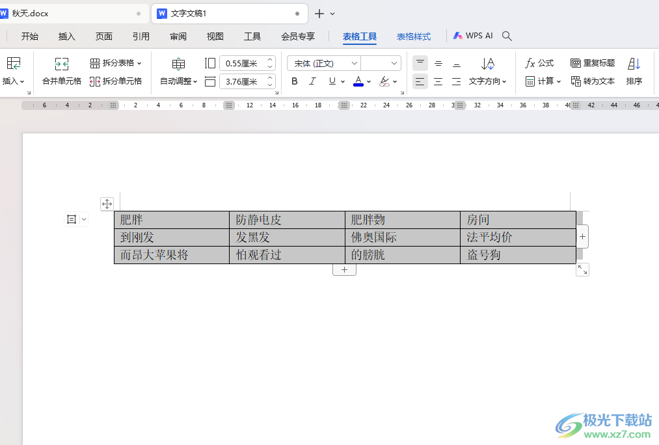The height and width of the screenshot is (445, 659).
Task: Expand highlight color dropdown arrow
Action: 395,81
